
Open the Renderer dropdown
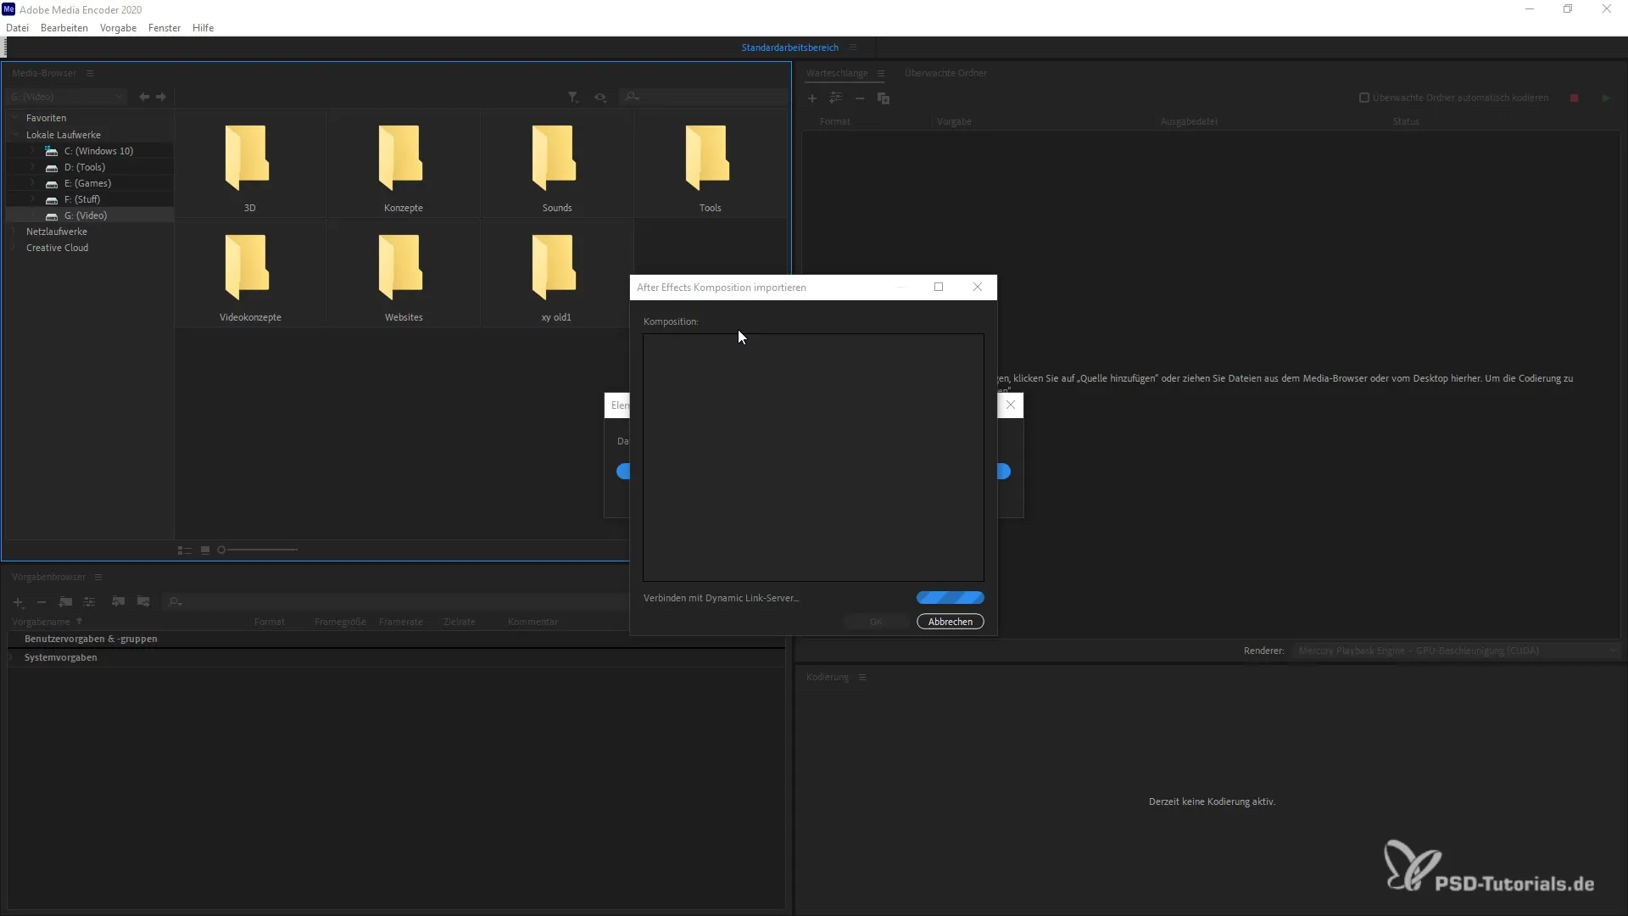(1455, 651)
